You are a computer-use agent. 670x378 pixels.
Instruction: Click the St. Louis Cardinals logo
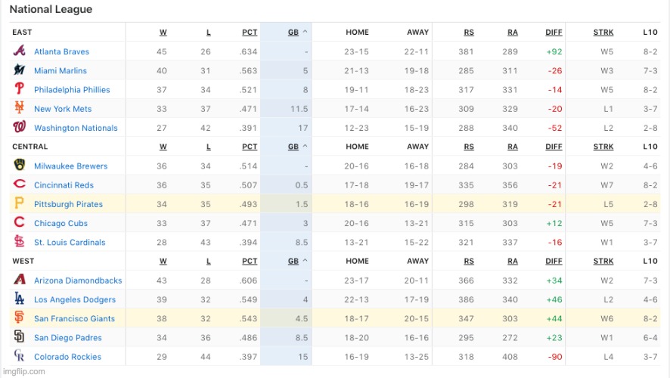(x=19, y=241)
